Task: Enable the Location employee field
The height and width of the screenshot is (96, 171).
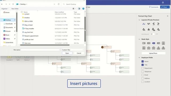Action: 142,82
